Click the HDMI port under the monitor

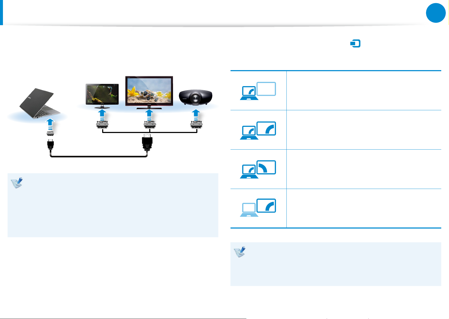[102, 124]
